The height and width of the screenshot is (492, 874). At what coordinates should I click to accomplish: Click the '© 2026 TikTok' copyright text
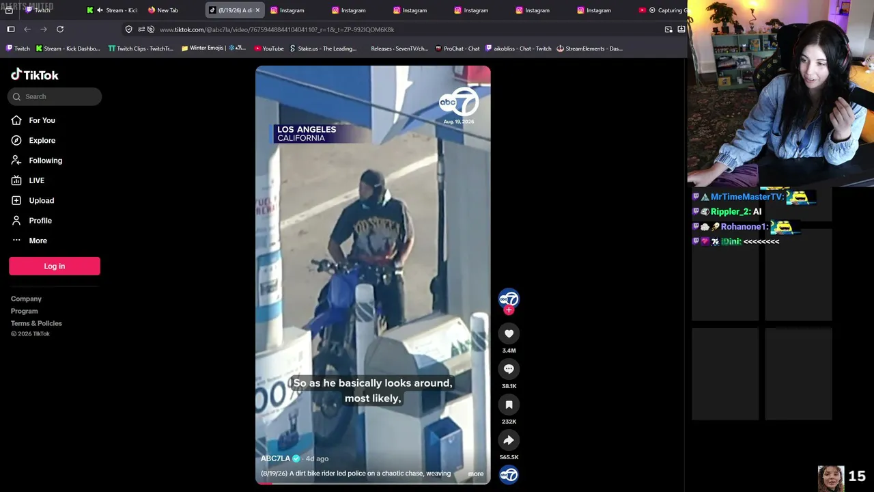[30, 334]
